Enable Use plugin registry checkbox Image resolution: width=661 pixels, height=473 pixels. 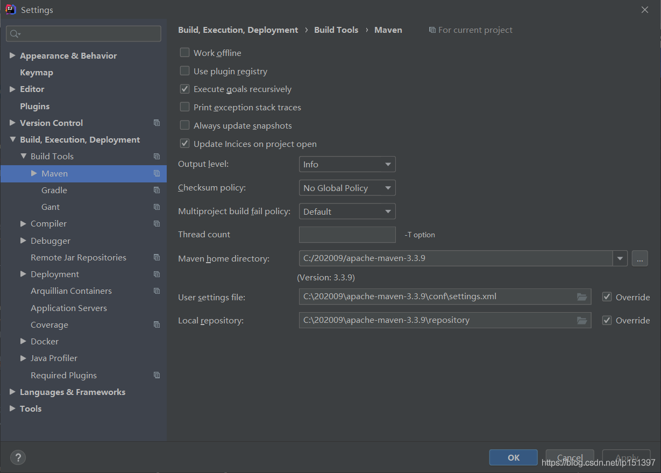[x=184, y=70]
